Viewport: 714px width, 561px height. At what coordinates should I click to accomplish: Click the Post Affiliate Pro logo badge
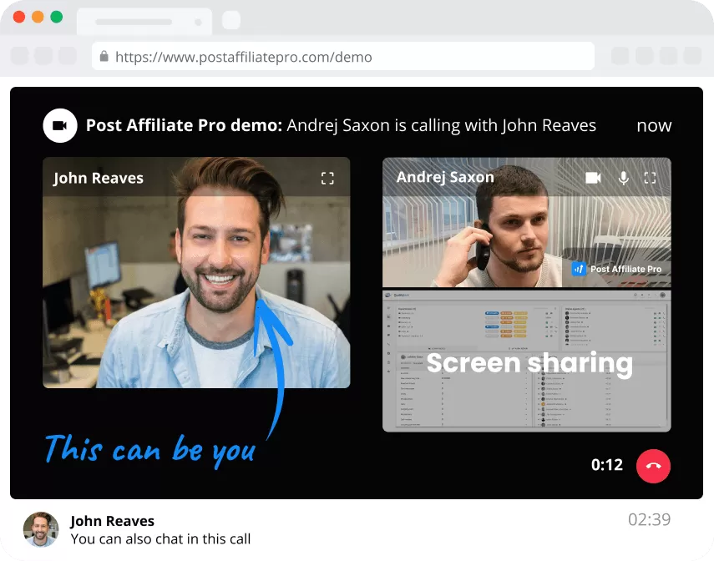click(x=616, y=269)
